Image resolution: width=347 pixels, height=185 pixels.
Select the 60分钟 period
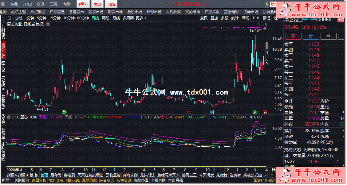83,18
